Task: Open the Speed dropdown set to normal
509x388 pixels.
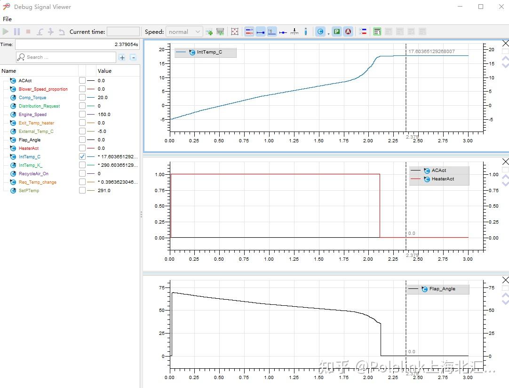Action: pos(184,31)
